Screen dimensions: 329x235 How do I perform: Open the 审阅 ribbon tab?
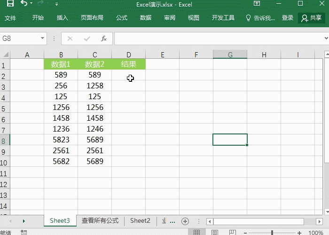click(x=170, y=18)
